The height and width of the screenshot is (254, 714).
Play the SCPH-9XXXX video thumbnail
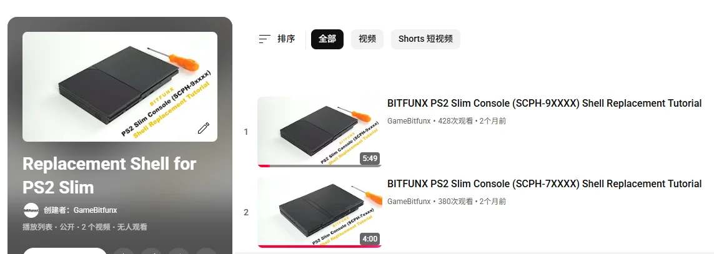319,132
